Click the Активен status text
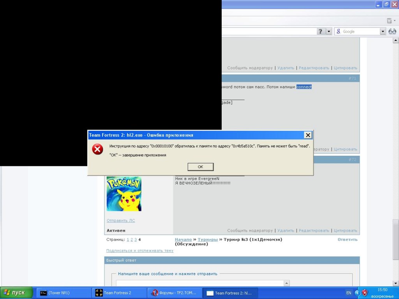This screenshot has height=299, width=399. [x=116, y=230]
